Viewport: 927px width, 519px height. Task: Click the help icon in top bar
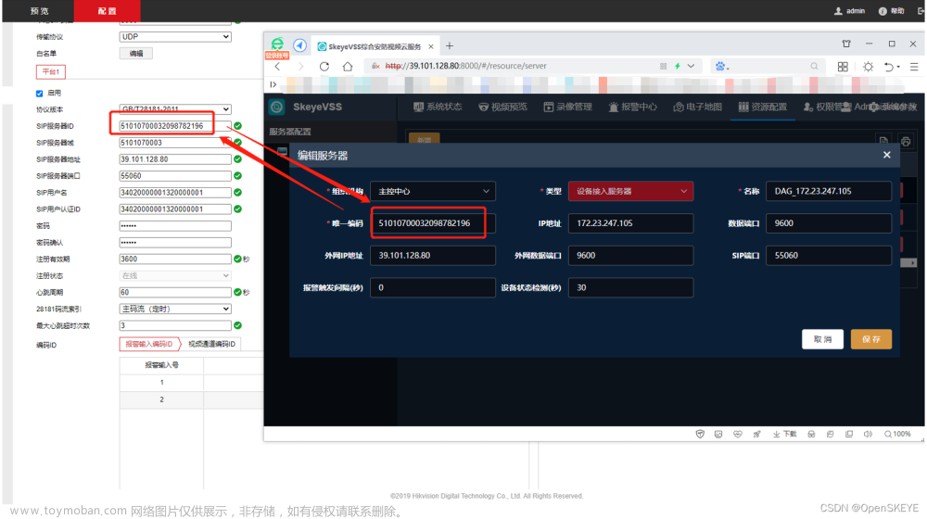click(x=883, y=10)
